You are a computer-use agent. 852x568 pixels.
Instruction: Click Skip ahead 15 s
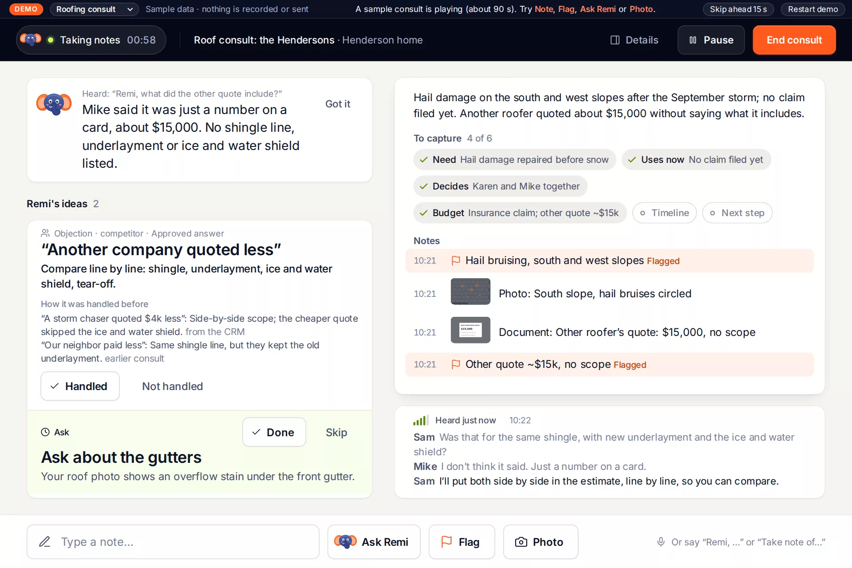tap(738, 9)
